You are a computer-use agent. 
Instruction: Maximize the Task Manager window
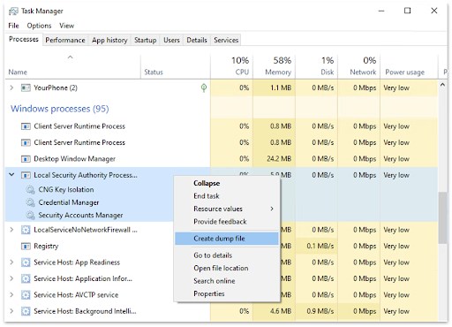tap(407, 11)
